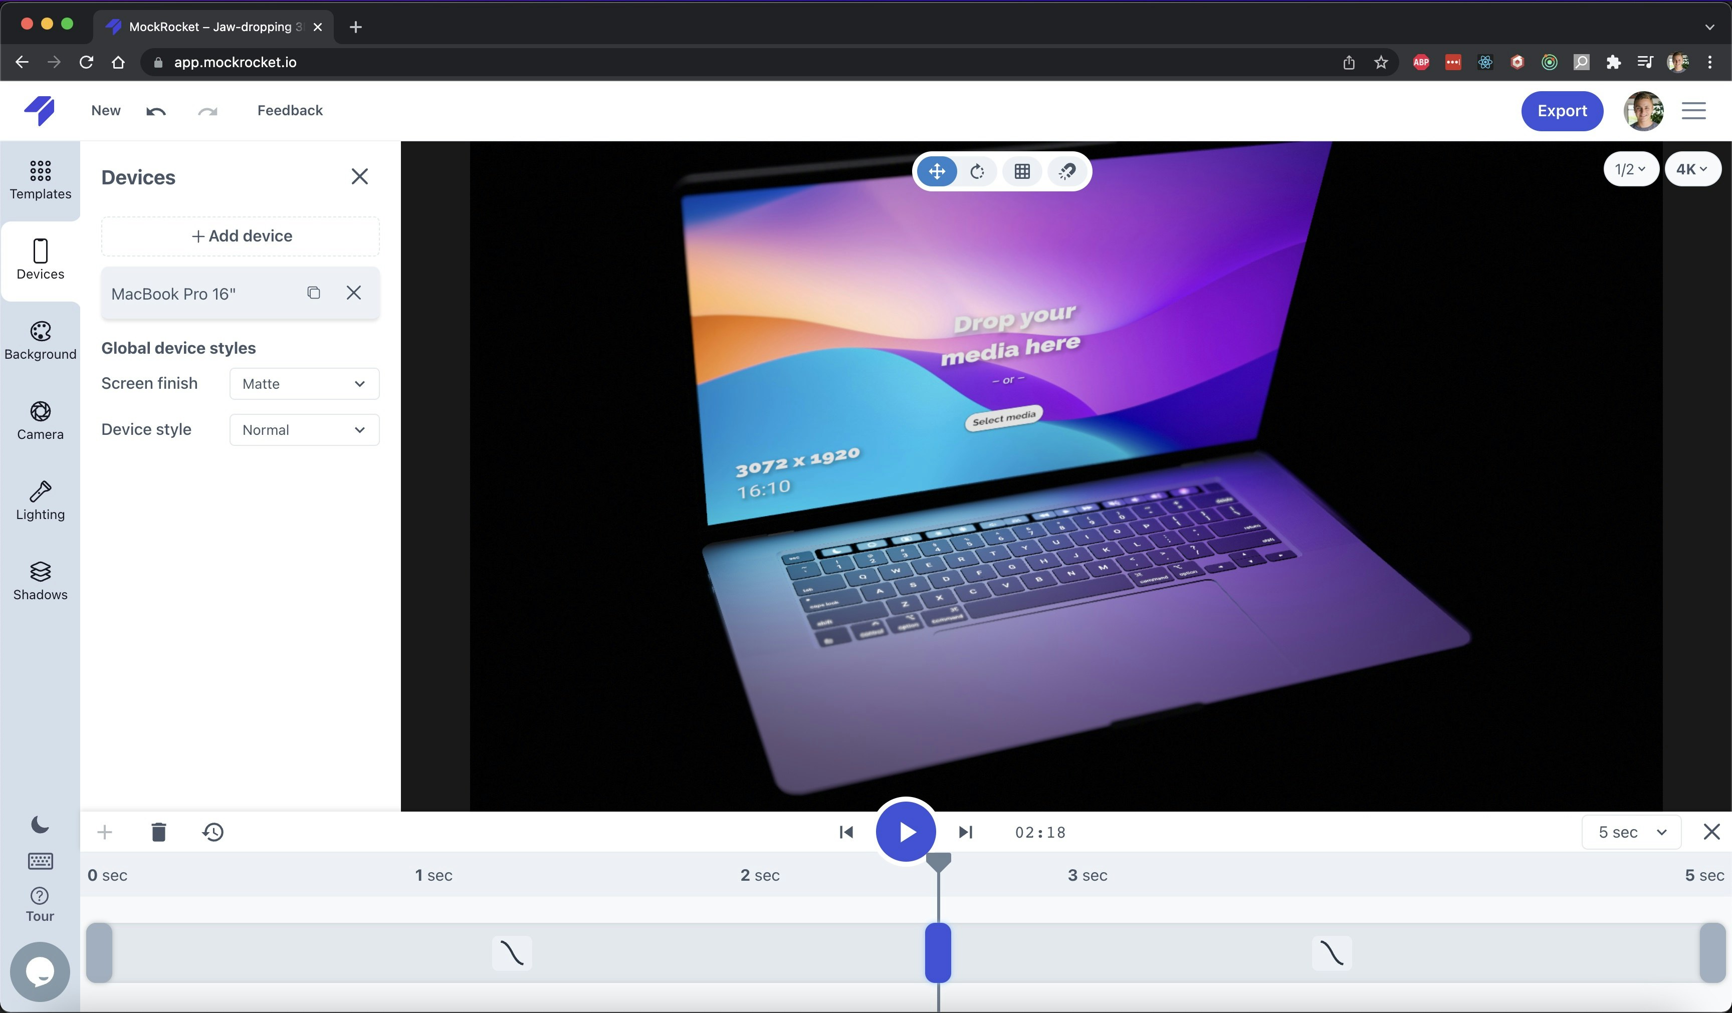Click the duplicate MacBook Pro device icon

pyautogui.click(x=313, y=293)
